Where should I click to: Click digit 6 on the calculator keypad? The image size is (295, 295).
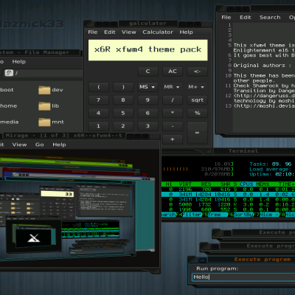click(x=147, y=113)
